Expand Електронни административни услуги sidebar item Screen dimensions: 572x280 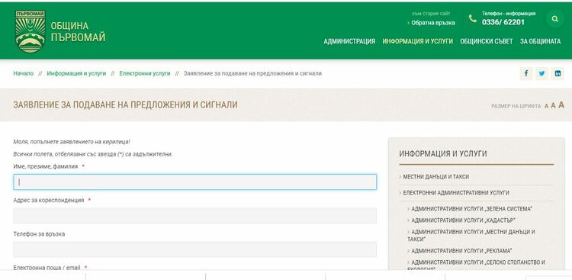coord(456,193)
